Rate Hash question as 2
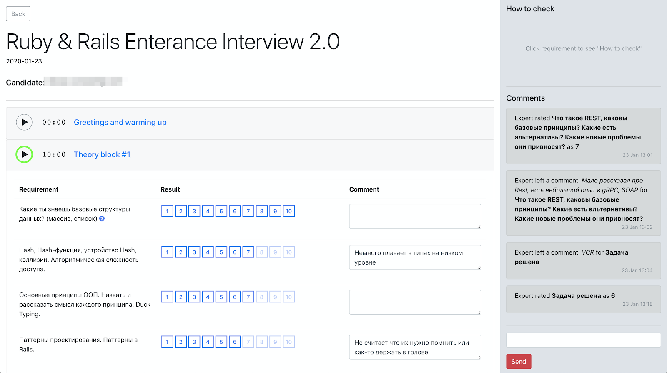 181,252
